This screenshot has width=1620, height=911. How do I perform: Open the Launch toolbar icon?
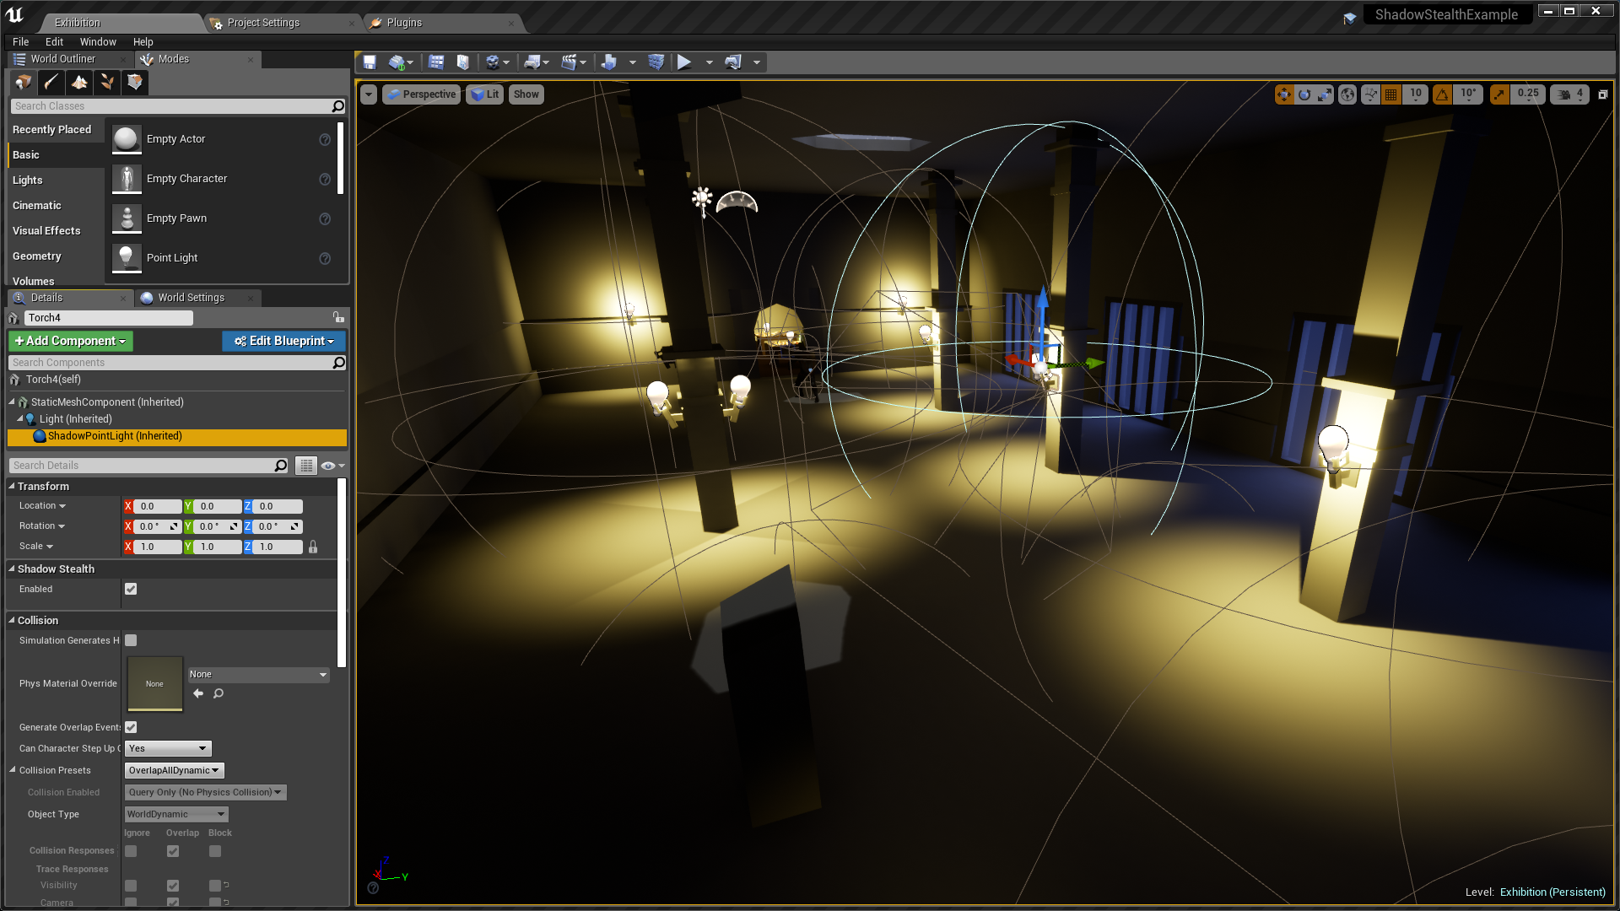732,61
